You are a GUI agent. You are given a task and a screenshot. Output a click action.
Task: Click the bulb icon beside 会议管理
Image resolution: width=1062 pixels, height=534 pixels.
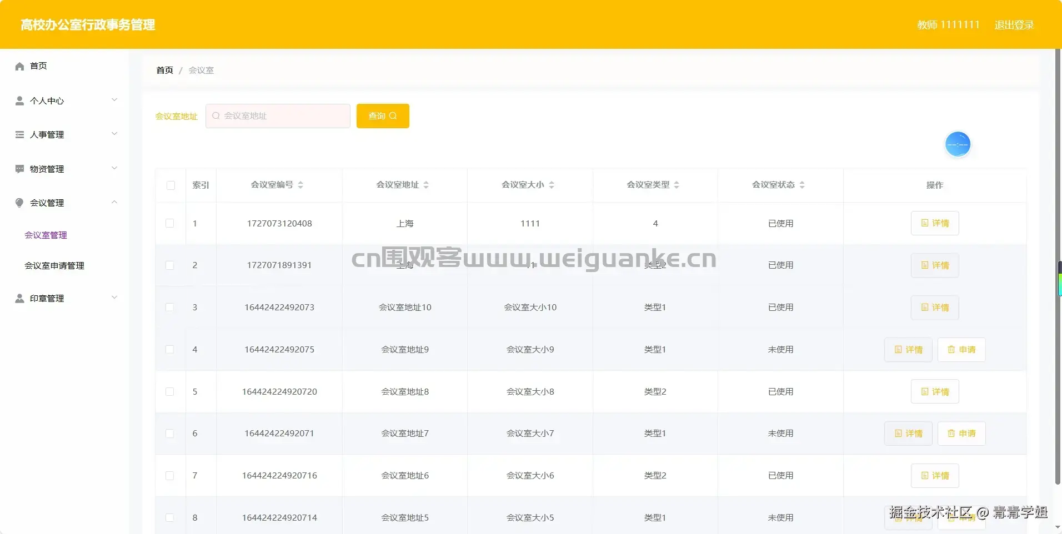point(19,203)
